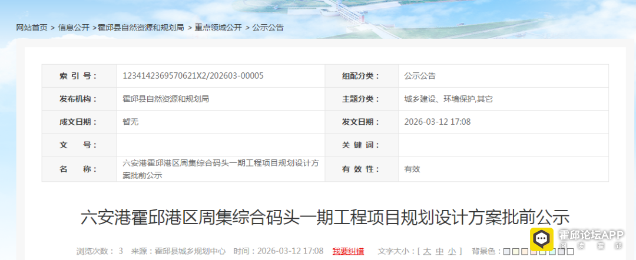Click the 发文日期 label cell
Viewport: 636px width, 260px height.
(x=362, y=122)
